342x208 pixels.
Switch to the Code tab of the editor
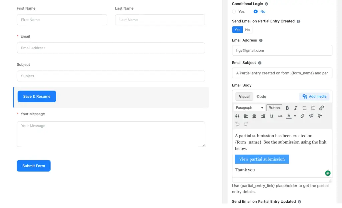(x=261, y=96)
